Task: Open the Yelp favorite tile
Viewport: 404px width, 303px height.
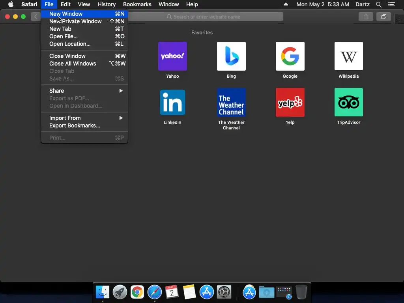Action: click(290, 102)
